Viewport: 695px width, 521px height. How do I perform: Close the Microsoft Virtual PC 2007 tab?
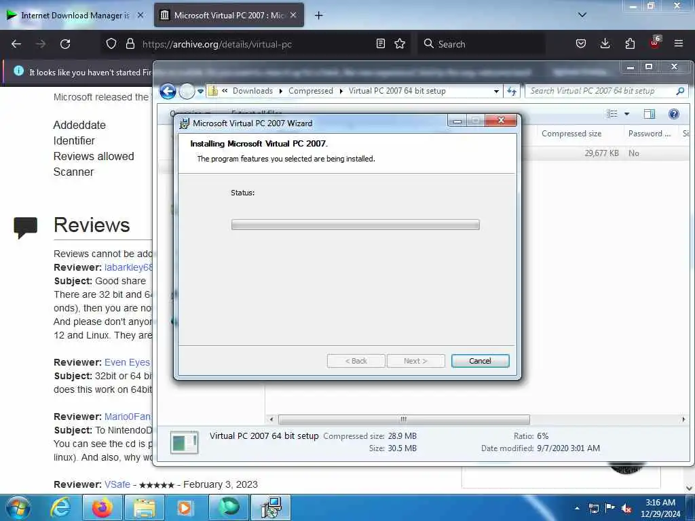(x=293, y=16)
